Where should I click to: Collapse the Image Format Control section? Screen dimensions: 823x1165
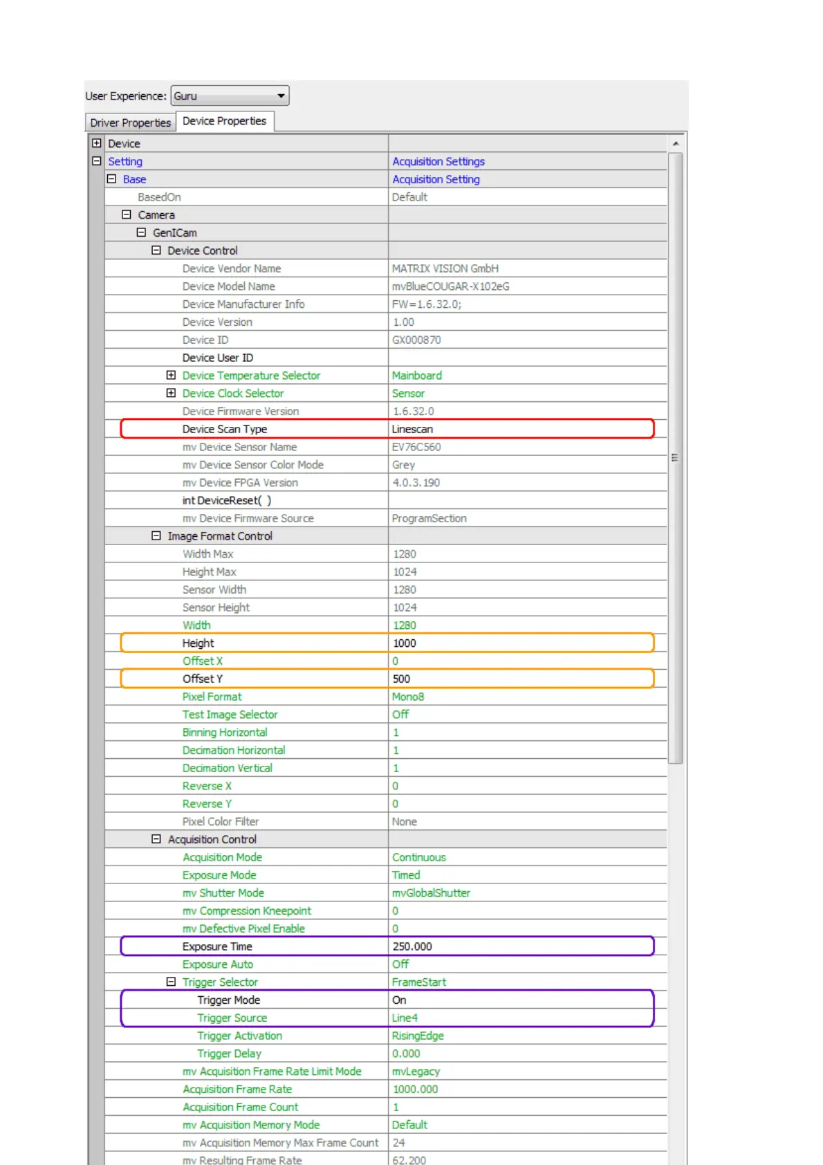coord(156,535)
